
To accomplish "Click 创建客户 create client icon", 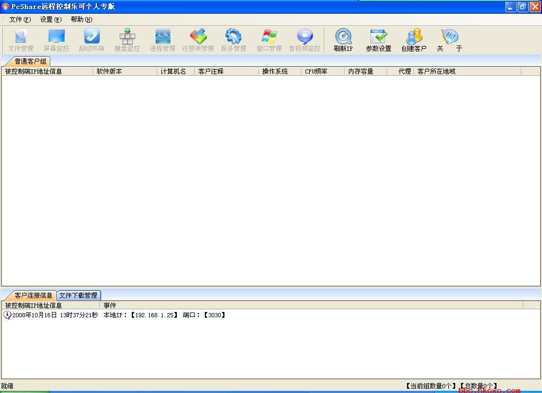I will pos(413,40).
